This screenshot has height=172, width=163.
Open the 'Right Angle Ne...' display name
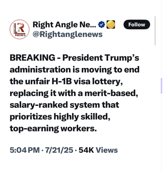[x=64, y=25]
